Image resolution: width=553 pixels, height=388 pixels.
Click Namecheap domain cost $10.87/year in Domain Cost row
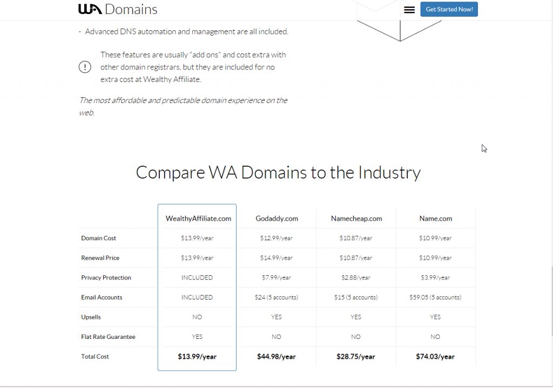(x=355, y=238)
